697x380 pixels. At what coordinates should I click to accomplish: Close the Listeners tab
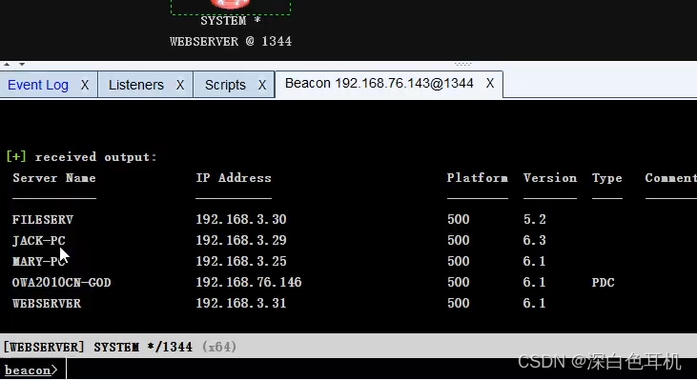tap(180, 85)
